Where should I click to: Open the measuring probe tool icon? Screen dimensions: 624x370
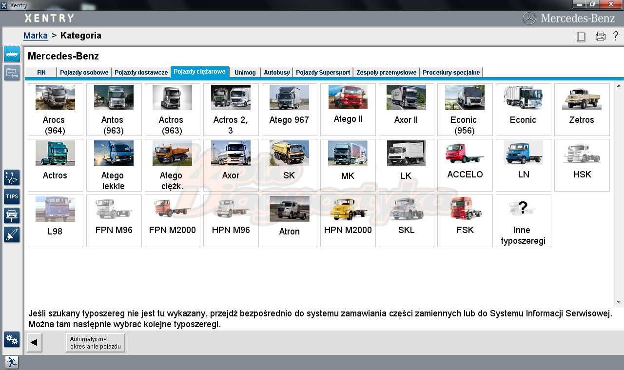[x=12, y=234]
